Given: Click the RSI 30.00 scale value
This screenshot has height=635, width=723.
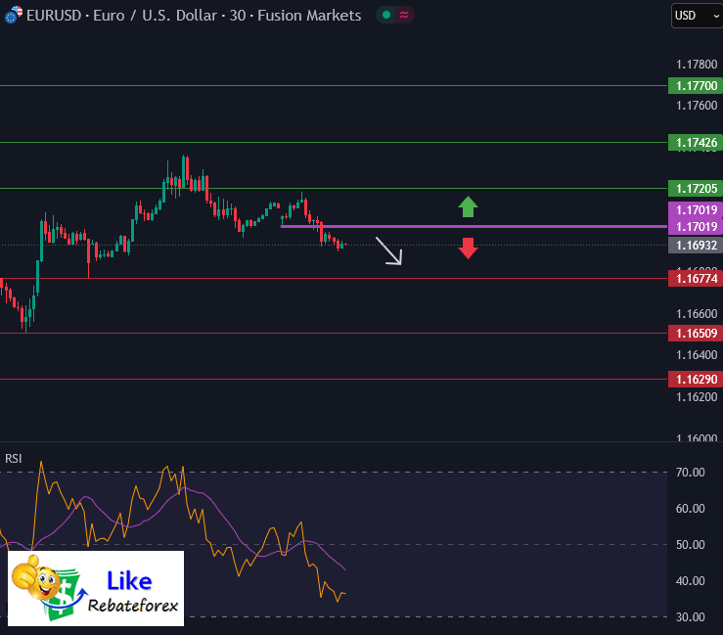Looking at the screenshot, I should coord(691,617).
